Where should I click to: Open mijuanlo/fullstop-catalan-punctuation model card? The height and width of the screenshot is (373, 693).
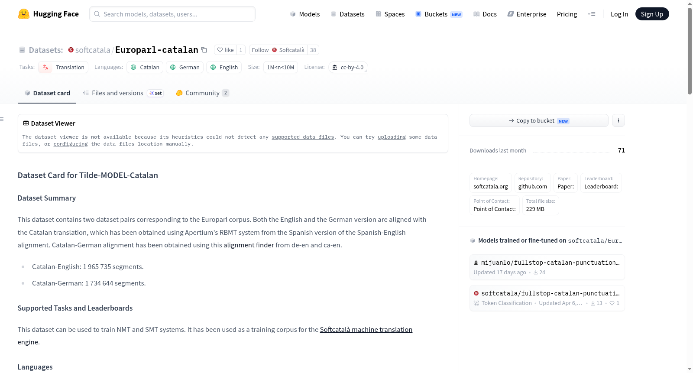547,267
